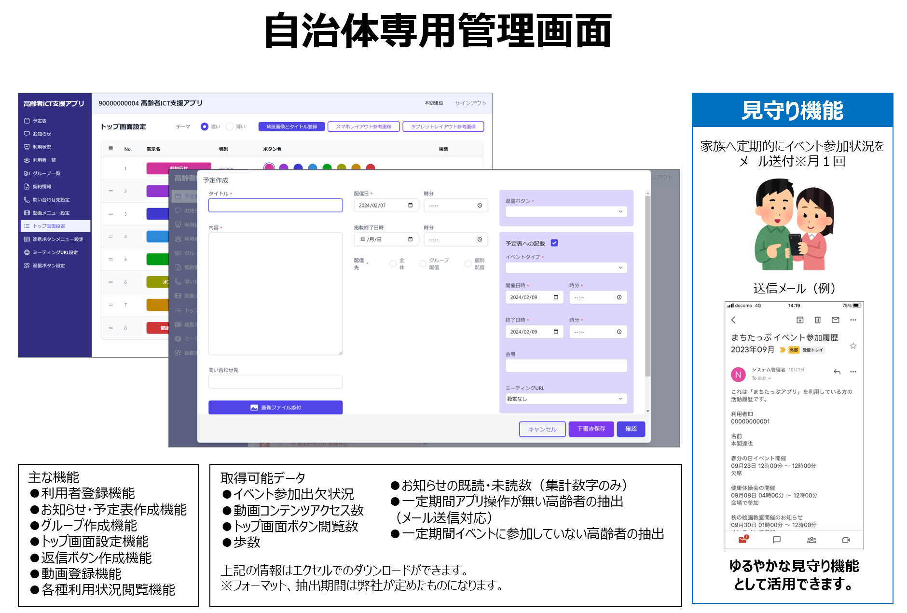Open 利用状況 in the admin sidebar
Viewport: 907px width, 613px height.
pyautogui.click(x=38, y=147)
